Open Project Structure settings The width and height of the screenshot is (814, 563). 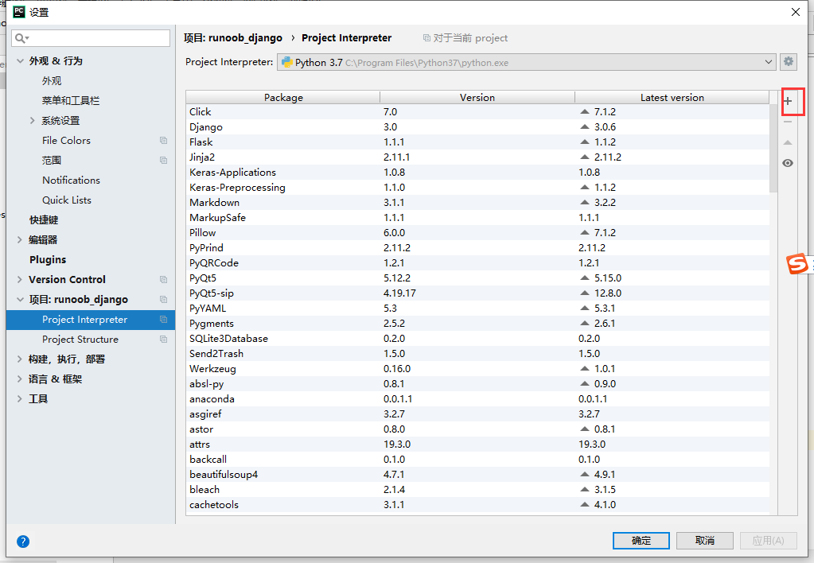click(x=80, y=340)
